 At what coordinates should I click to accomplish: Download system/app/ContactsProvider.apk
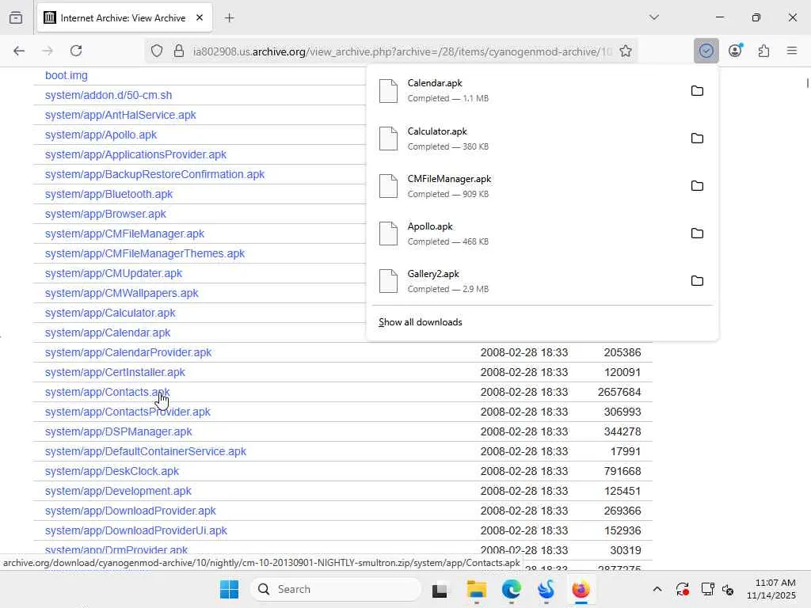pyautogui.click(x=128, y=412)
